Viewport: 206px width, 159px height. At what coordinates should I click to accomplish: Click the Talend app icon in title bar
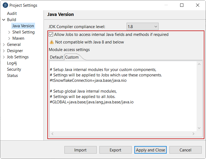[x=5, y=5]
